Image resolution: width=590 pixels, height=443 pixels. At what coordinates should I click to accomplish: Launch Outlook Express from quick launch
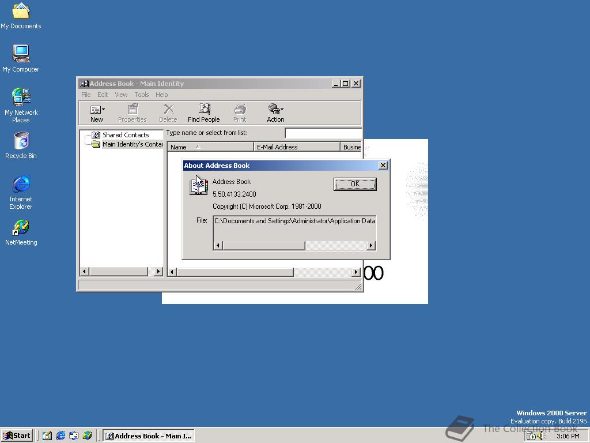(74, 436)
